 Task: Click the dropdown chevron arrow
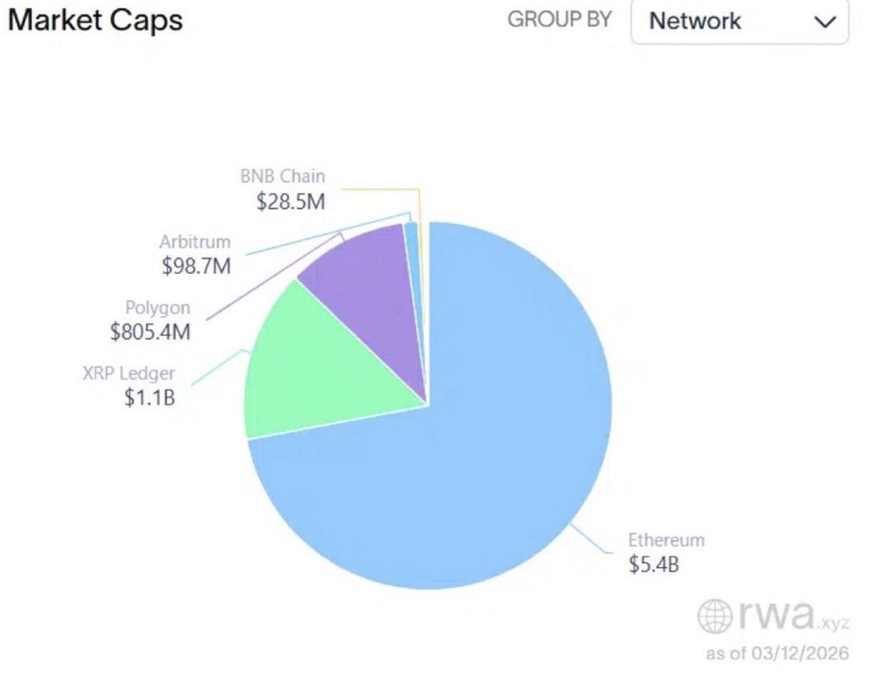coord(824,22)
